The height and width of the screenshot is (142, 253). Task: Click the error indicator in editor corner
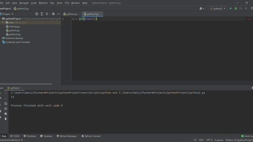coord(249,19)
